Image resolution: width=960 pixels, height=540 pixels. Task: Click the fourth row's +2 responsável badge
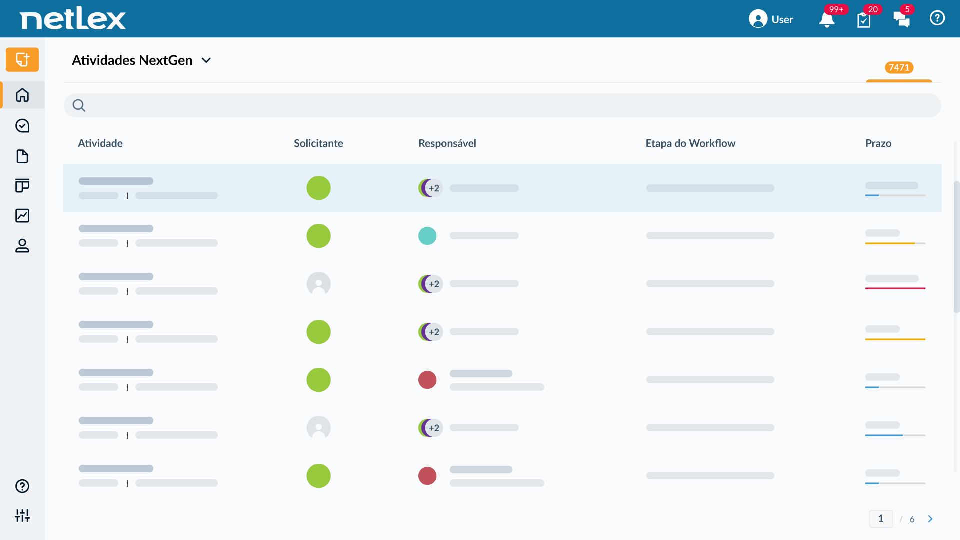434,332
